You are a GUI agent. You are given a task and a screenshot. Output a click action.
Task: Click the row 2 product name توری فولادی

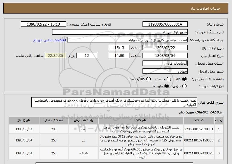[x=141, y=140]
